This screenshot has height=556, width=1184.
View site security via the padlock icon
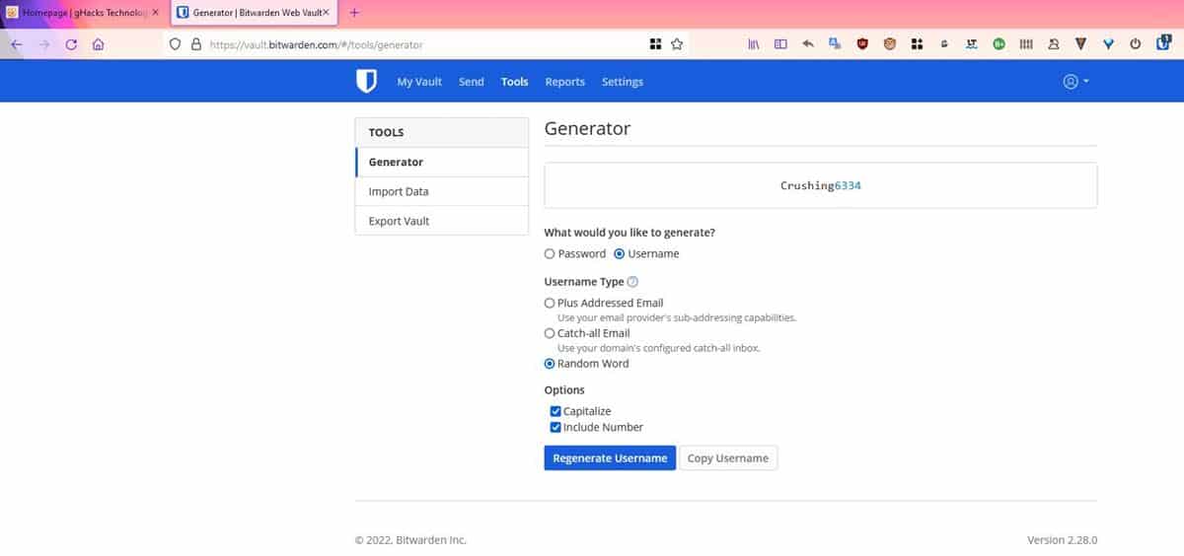pyautogui.click(x=195, y=44)
